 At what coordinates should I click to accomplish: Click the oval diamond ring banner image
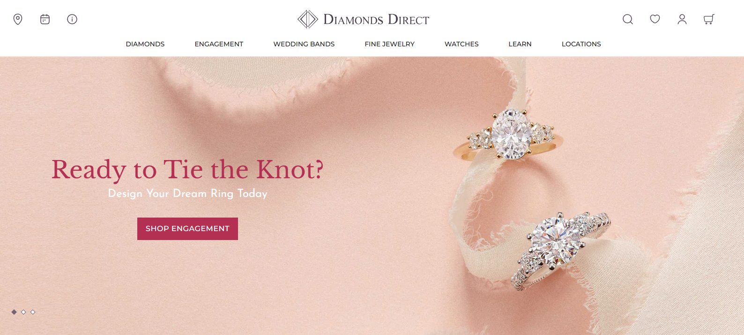coord(508,136)
